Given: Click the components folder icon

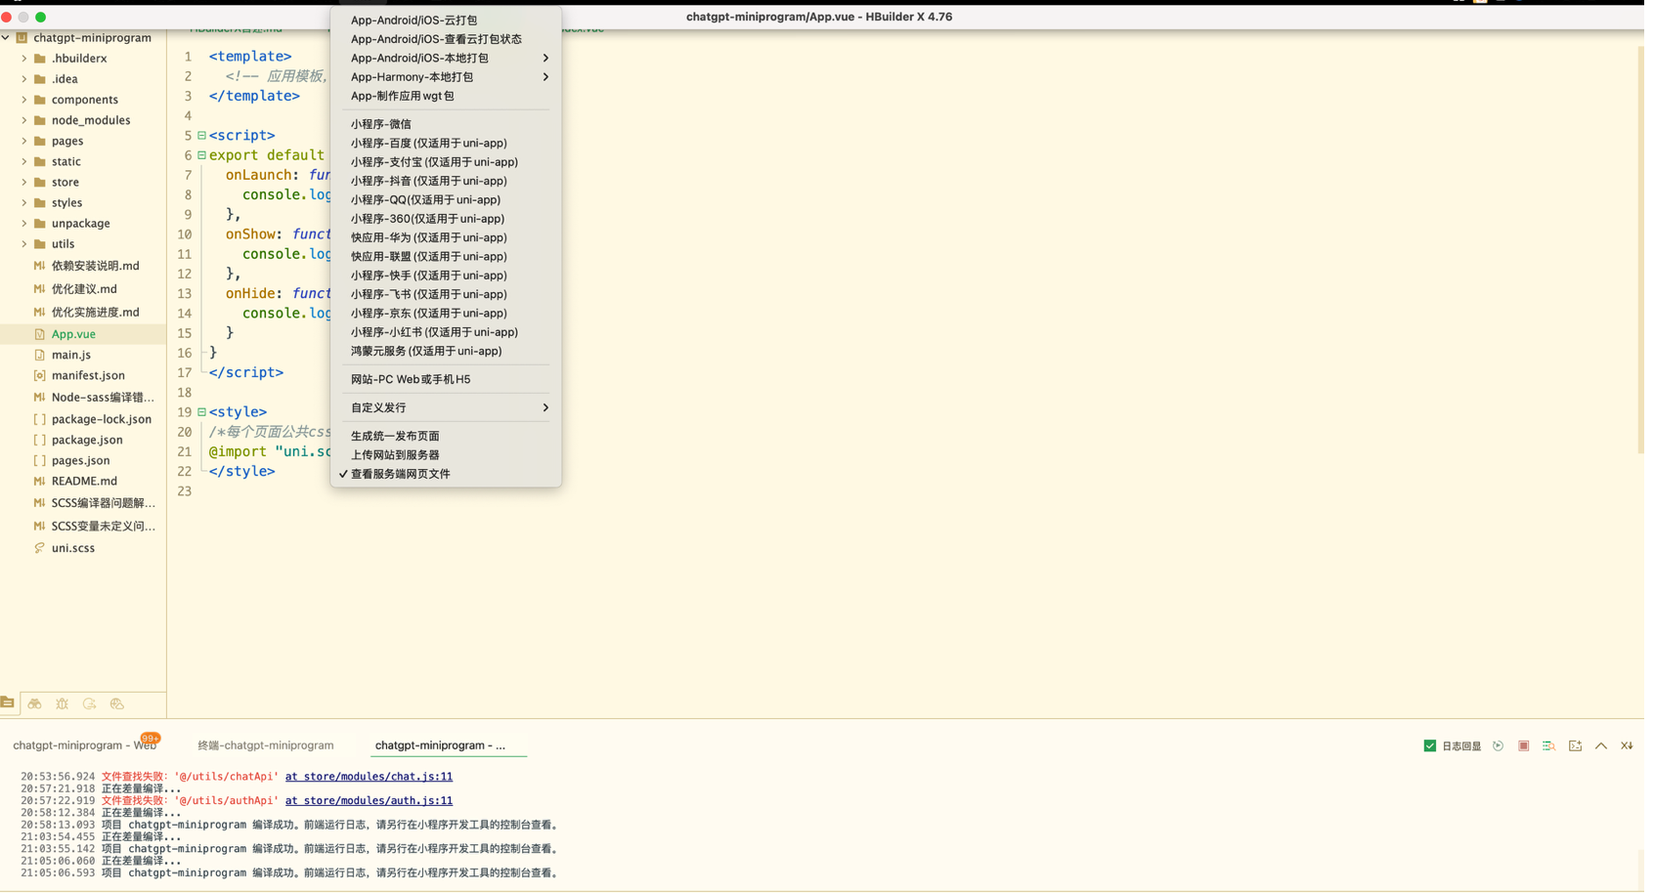Looking at the screenshot, I should pos(40,100).
